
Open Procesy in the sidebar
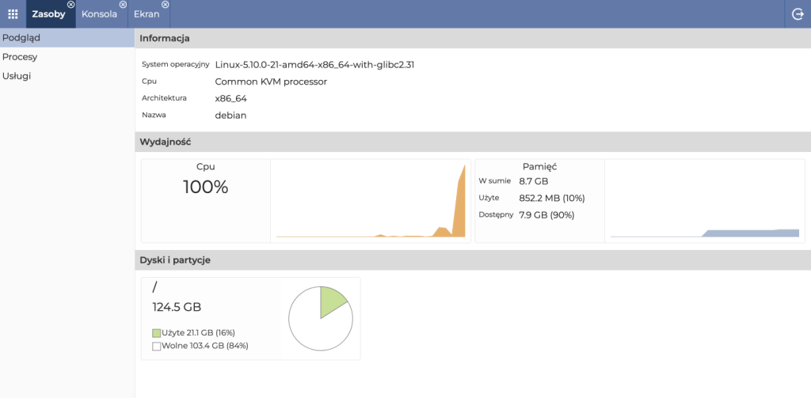20,57
